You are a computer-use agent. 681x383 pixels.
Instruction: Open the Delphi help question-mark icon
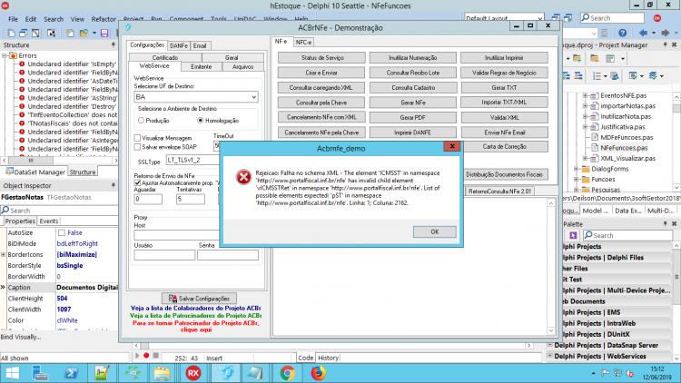click(622, 33)
